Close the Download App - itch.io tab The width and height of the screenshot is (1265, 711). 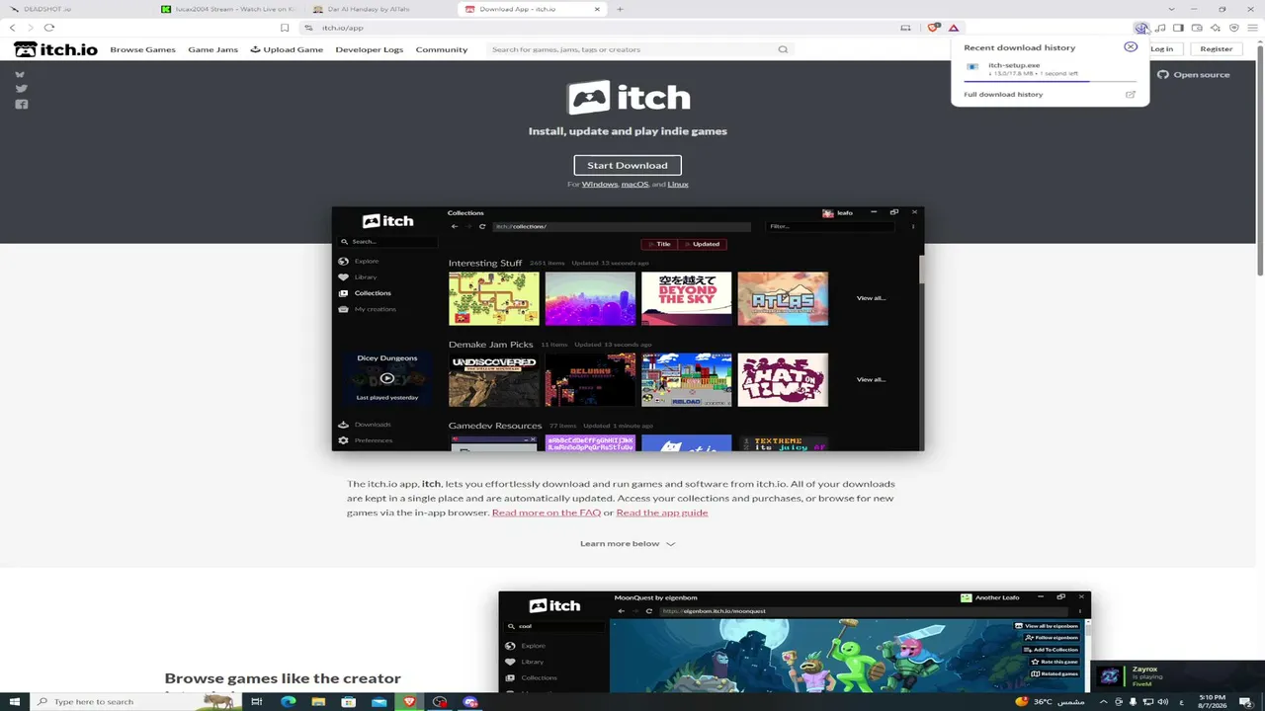(x=597, y=9)
